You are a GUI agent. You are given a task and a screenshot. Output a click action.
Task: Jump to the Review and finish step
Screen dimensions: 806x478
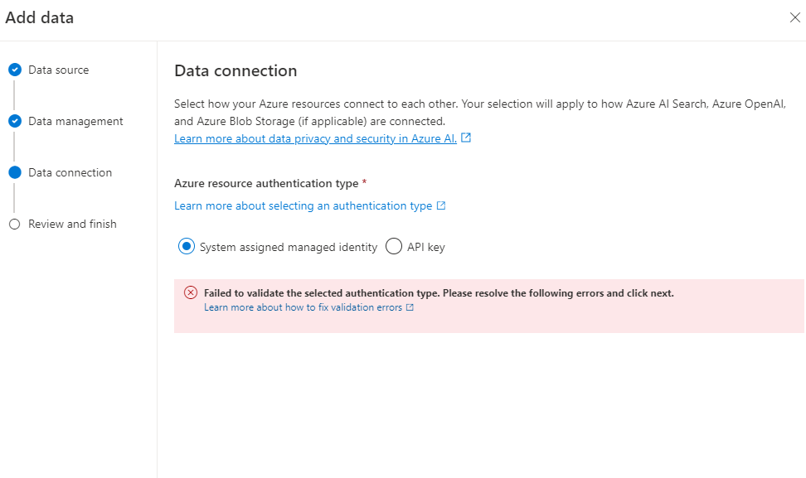(72, 225)
